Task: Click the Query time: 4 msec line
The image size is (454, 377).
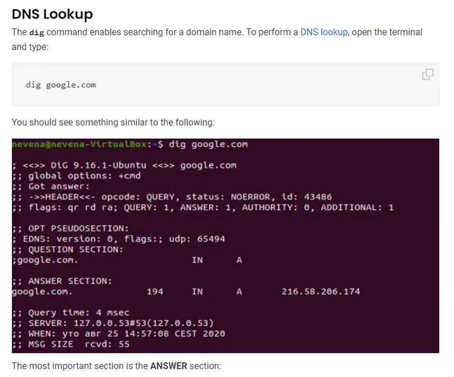Action: 71,312
